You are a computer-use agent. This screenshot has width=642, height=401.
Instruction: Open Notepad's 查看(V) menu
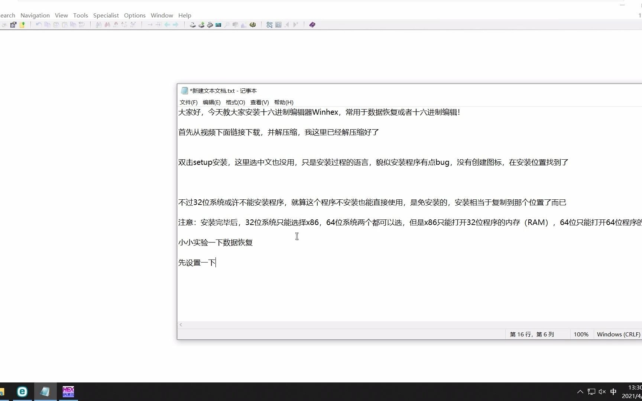[x=260, y=102]
